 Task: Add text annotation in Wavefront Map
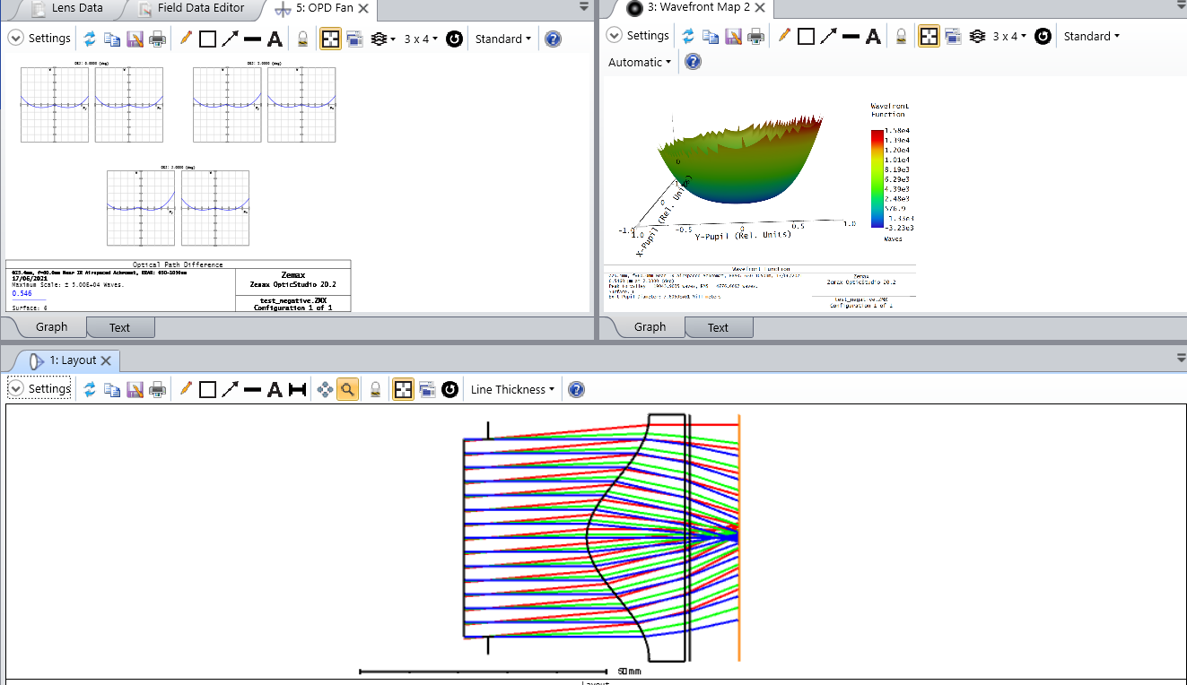click(x=873, y=36)
